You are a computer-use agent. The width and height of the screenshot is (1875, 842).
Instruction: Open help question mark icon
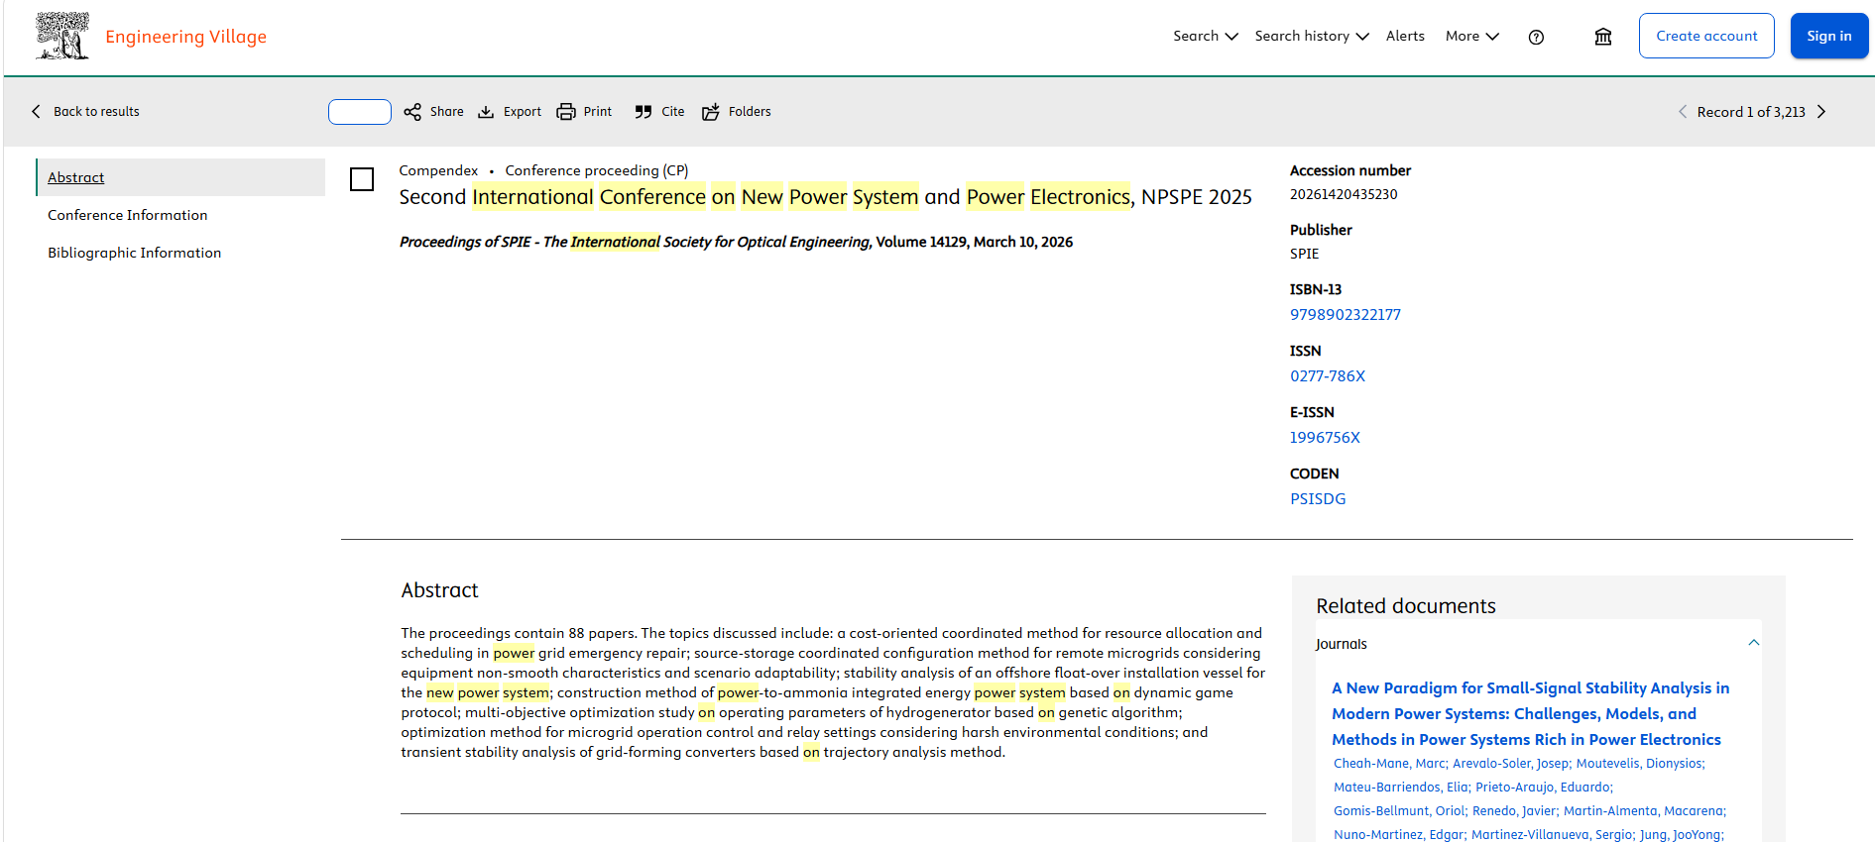tap(1536, 37)
